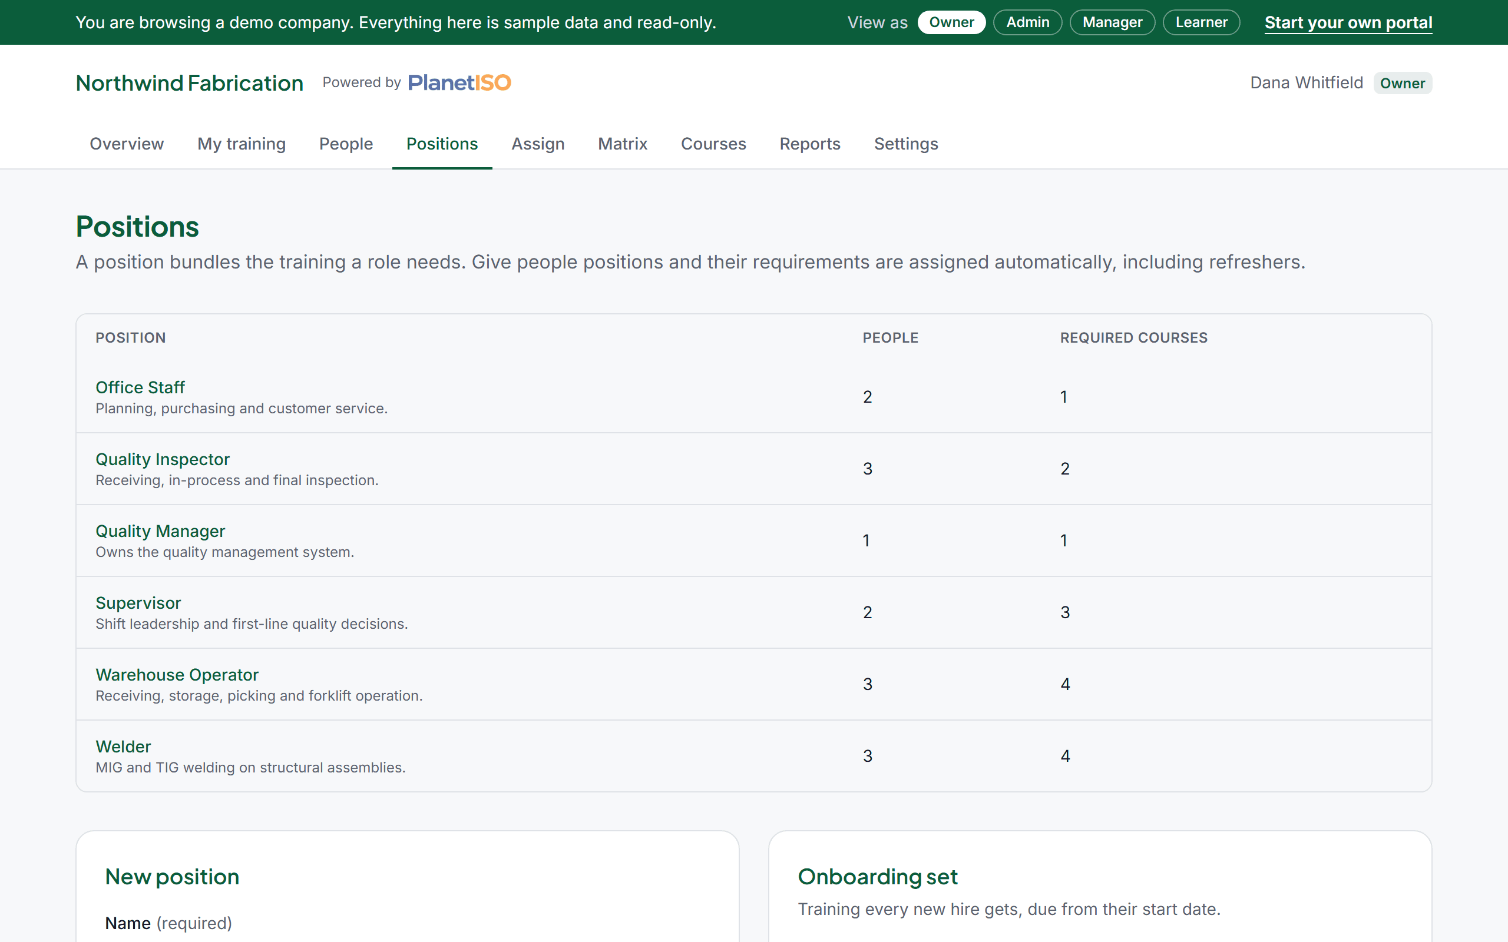Viewport: 1508px width, 942px height.
Task: Click the POSITION column header
Action: [x=130, y=338]
